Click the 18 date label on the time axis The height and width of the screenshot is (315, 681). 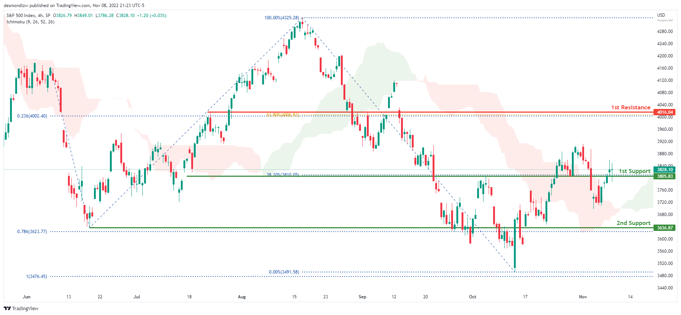click(x=189, y=297)
